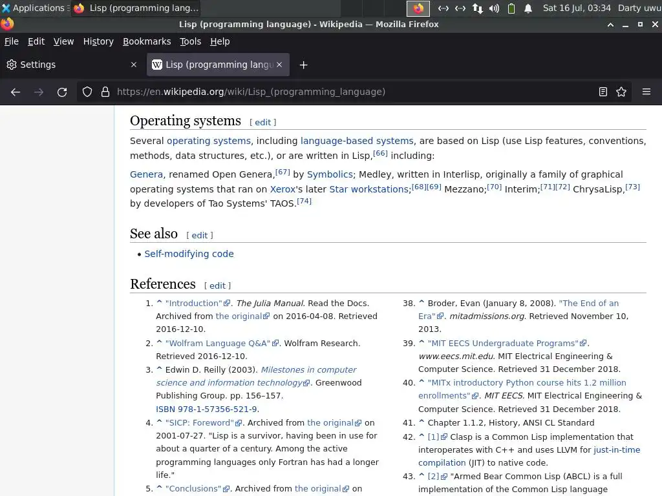This screenshot has width=662, height=496.
Task: Open the language-based systems link
Action: pos(357,141)
